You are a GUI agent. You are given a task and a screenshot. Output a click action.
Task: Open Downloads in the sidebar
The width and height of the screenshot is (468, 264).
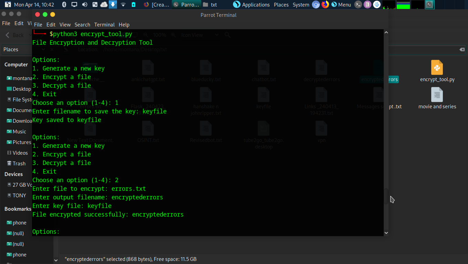click(x=19, y=121)
